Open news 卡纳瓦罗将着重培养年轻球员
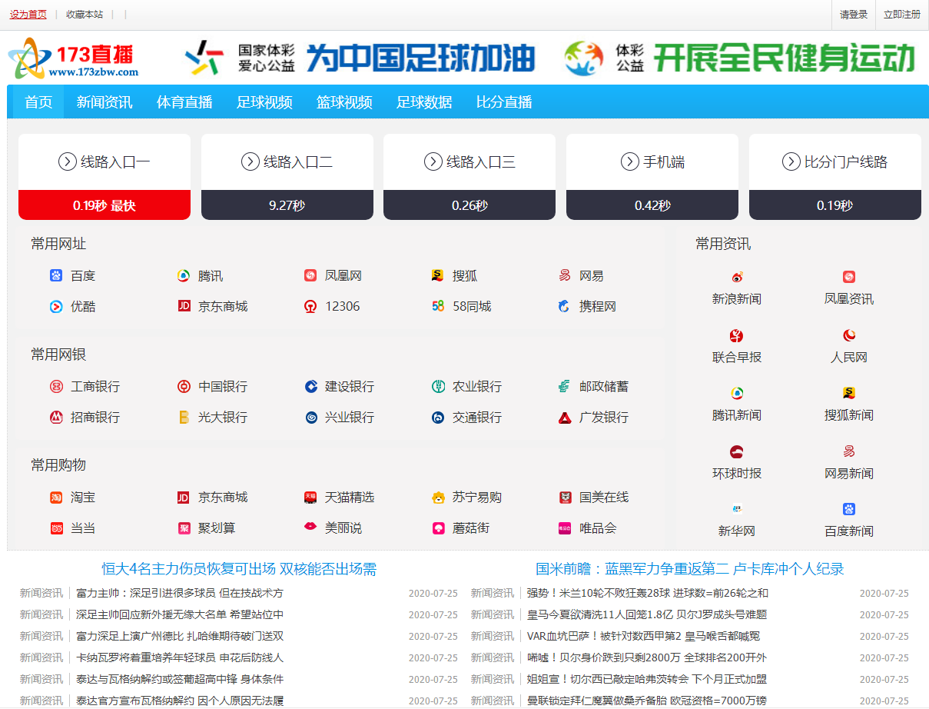Image resolution: width=929 pixels, height=709 pixels. [x=180, y=657]
